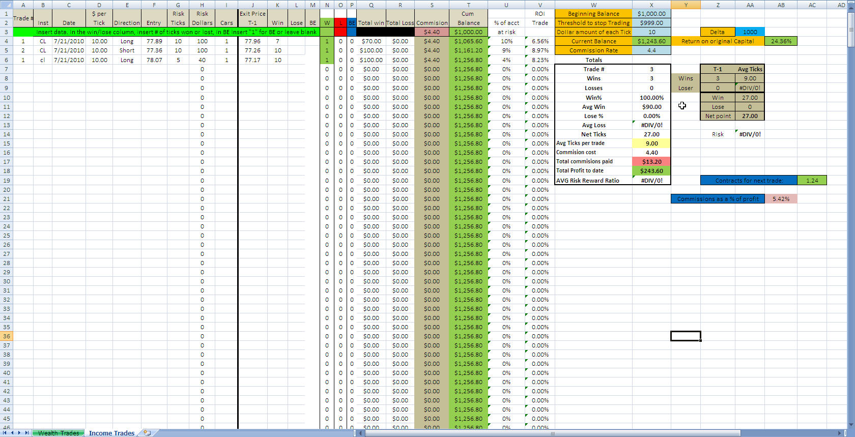Click Return on original Capital 24.36% cell
Viewport: 855px width, 437px height.
781,41
